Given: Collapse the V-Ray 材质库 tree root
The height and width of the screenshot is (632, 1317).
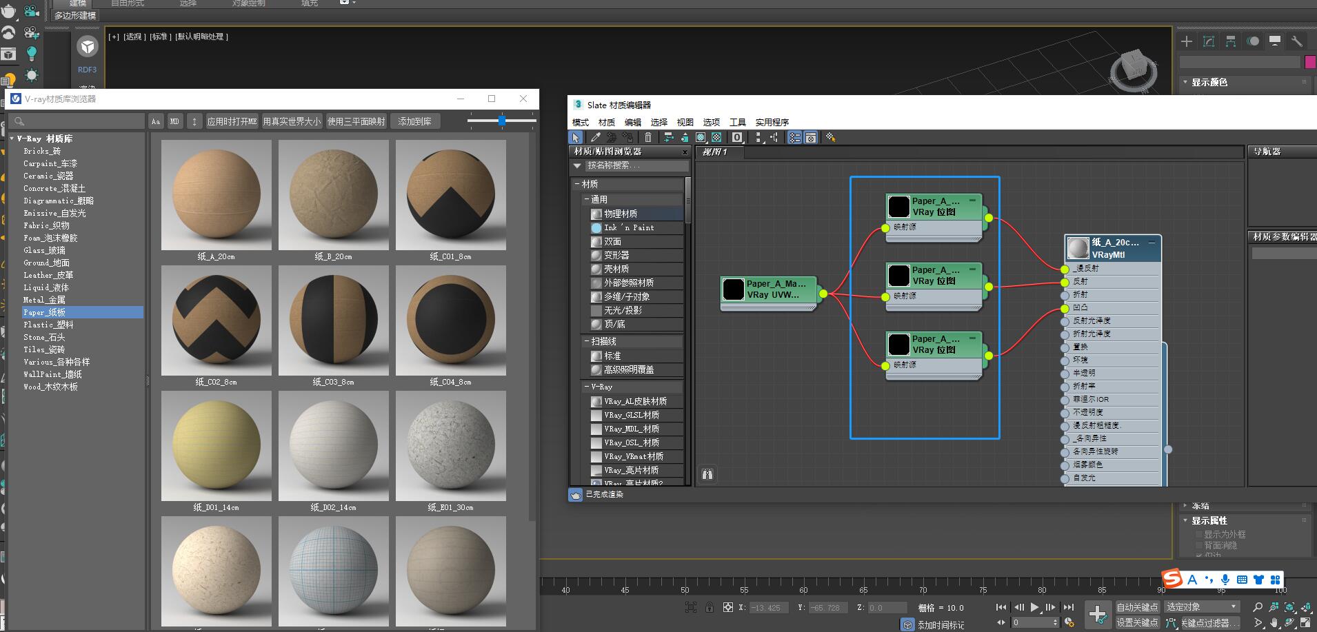Looking at the screenshot, I should (x=12, y=139).
